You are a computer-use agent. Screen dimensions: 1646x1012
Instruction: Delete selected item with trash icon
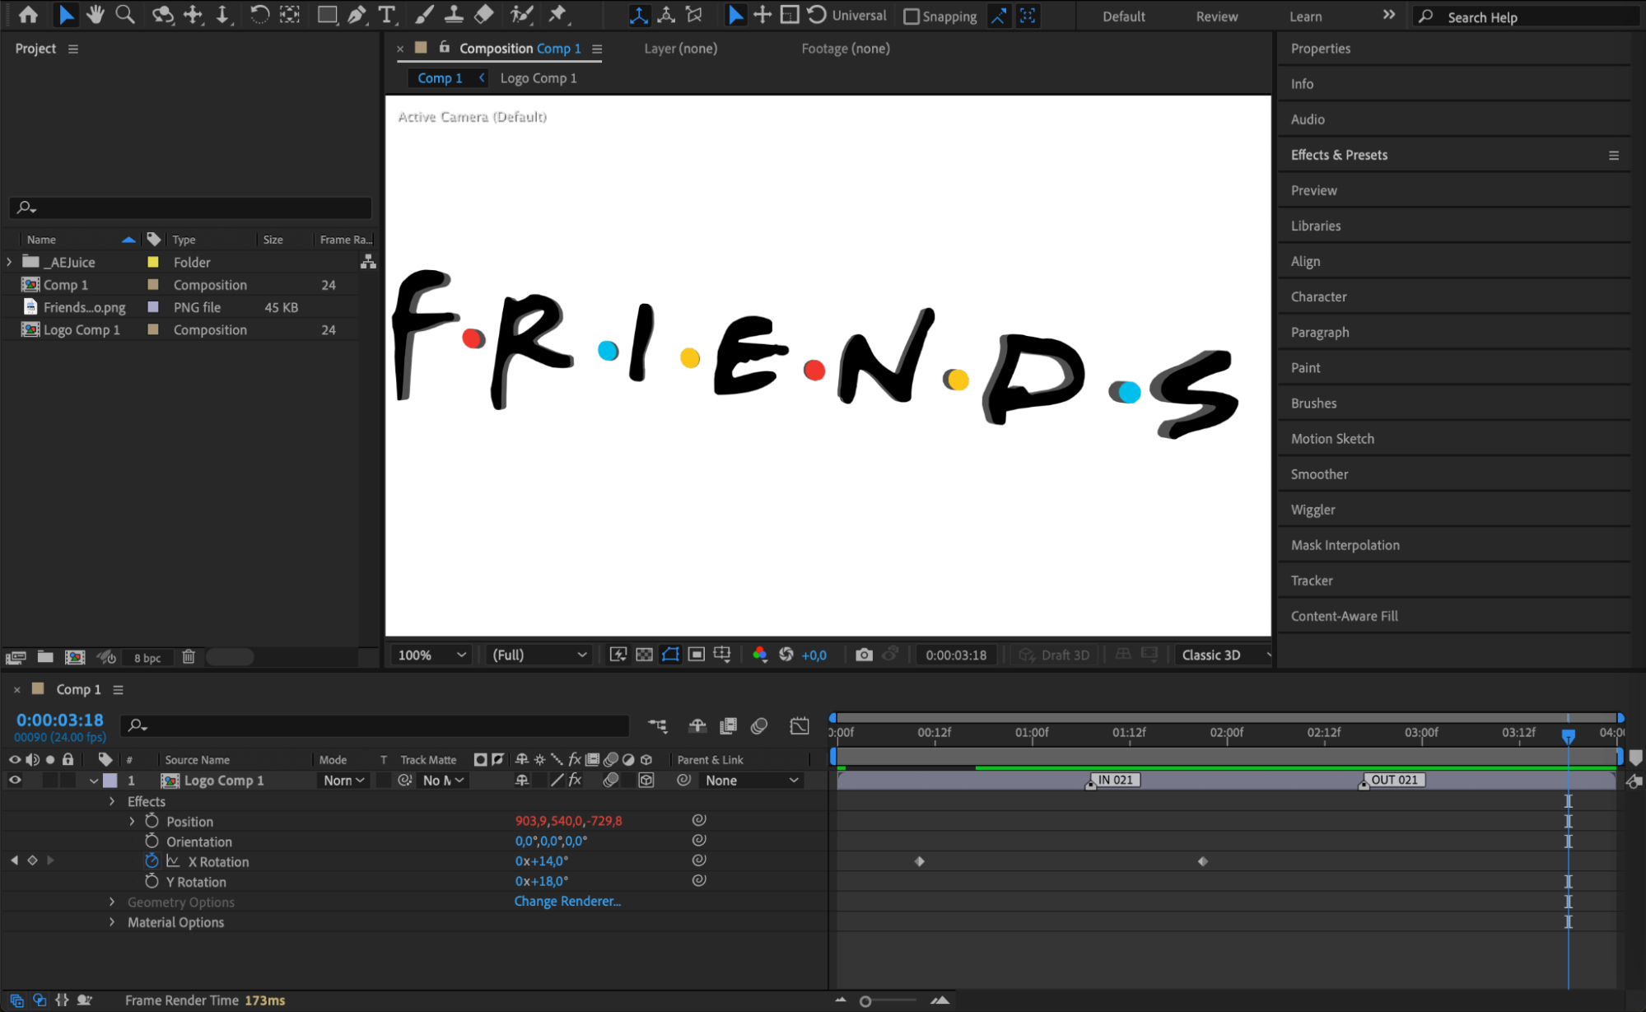point(189,657)
